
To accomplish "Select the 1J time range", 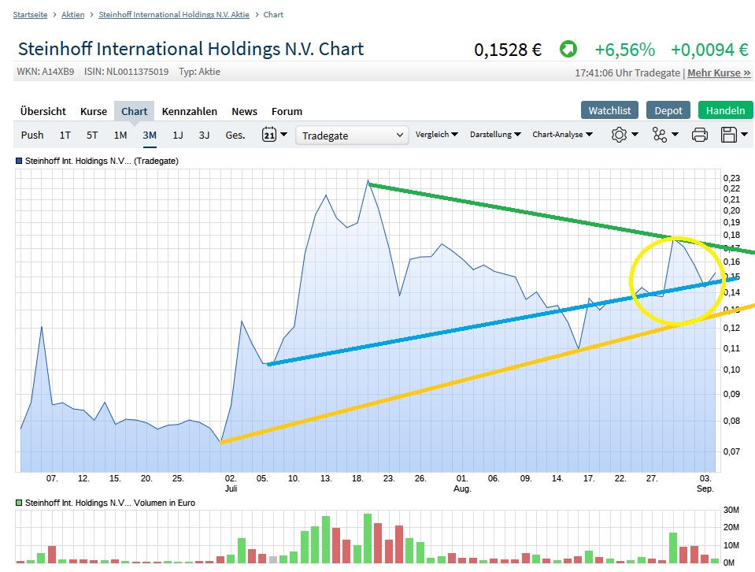I will pos(178,135).
